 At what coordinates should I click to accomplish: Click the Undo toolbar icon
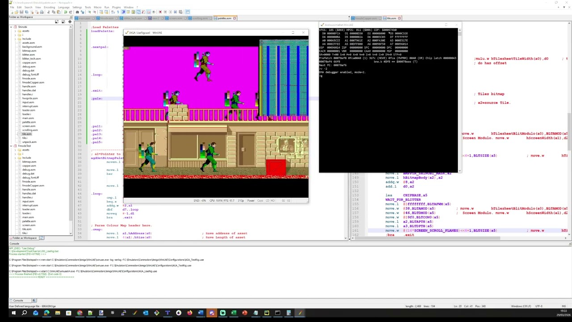tap(66, 12)
